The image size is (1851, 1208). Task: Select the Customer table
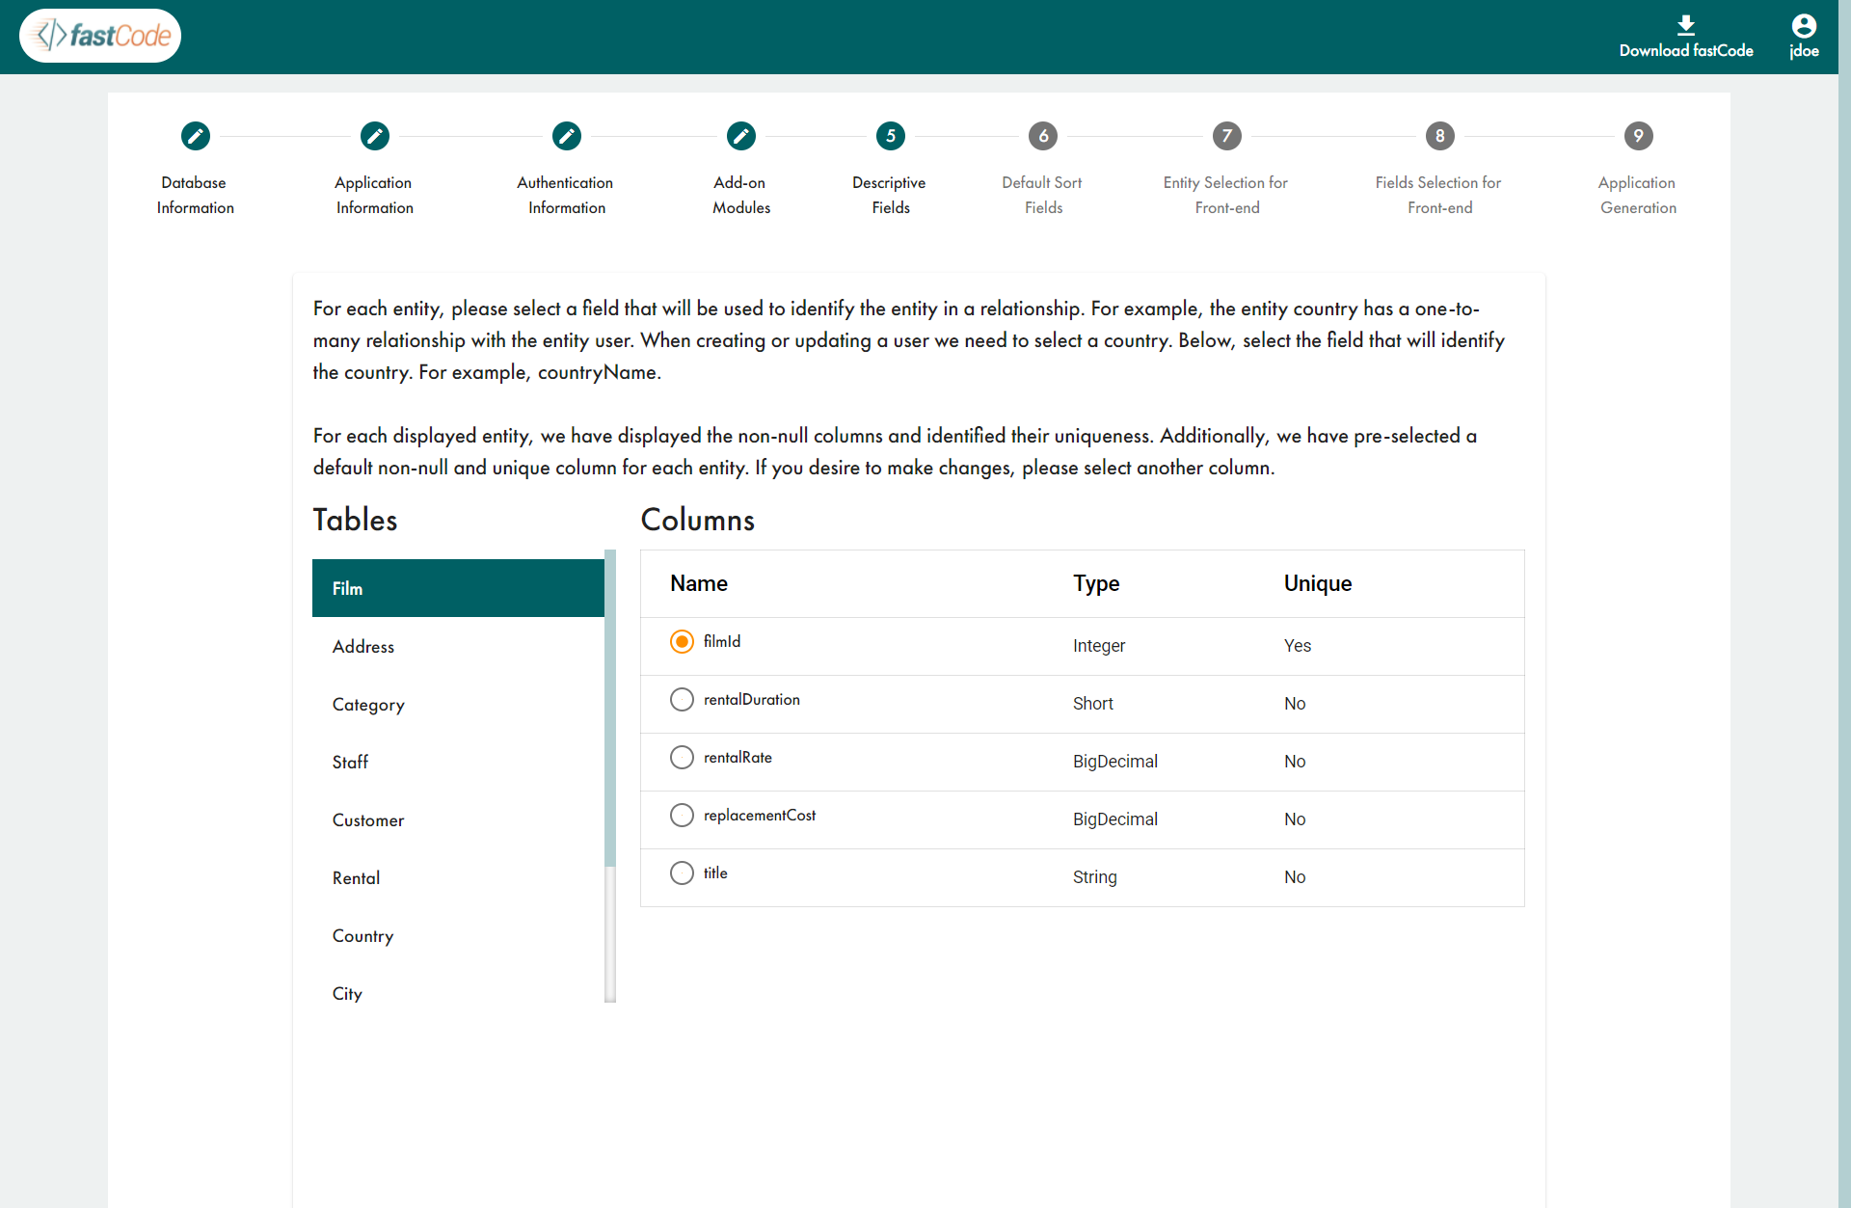click(458, 819)
